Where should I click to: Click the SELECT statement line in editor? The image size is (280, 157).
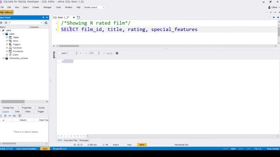129,29
